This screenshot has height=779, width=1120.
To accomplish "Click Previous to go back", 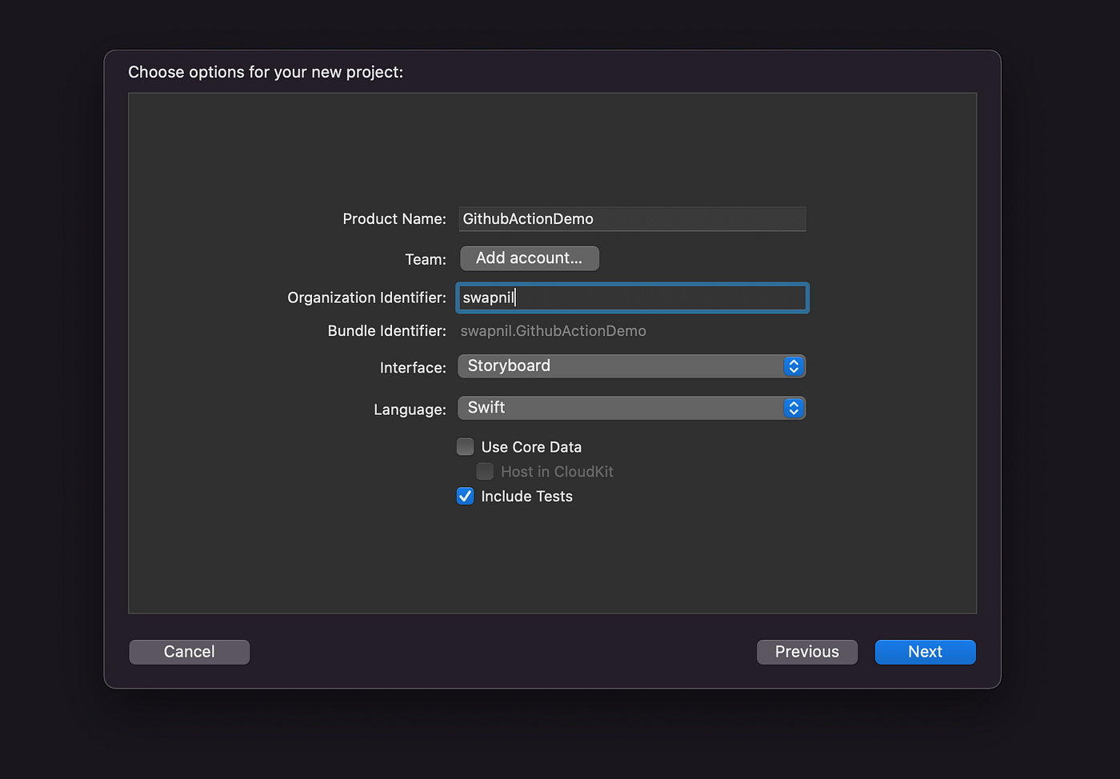I will (806, 651).
